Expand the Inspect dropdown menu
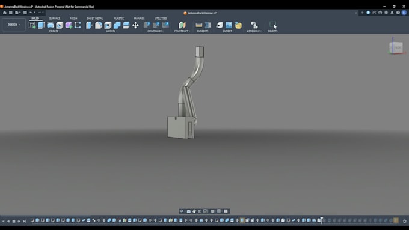Screen dimensions: 409x230 point(203,31)
